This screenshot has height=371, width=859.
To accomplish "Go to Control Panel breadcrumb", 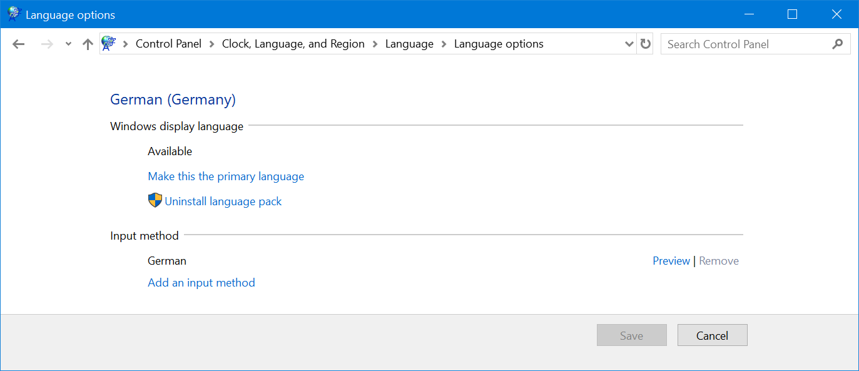I will coord(168,44).
